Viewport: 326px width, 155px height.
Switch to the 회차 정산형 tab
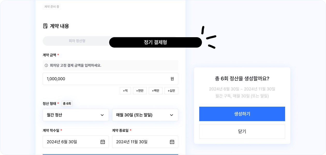click(77, 41)
